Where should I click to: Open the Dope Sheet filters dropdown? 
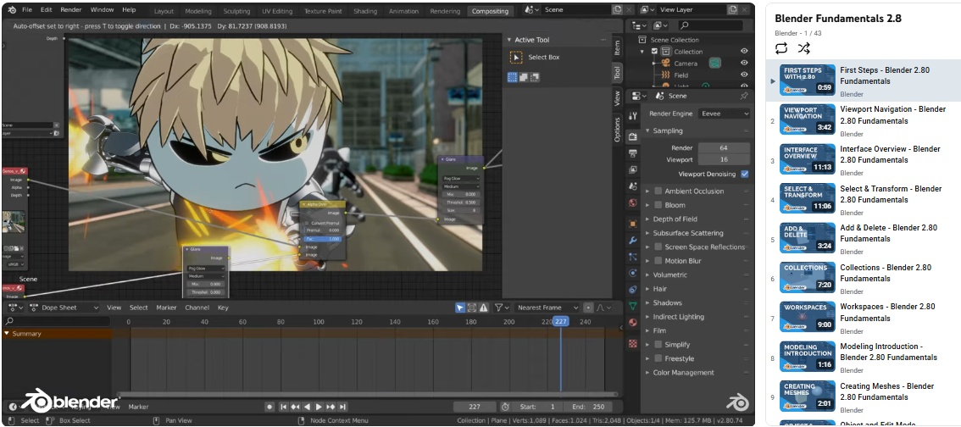[x=500, y=308]
